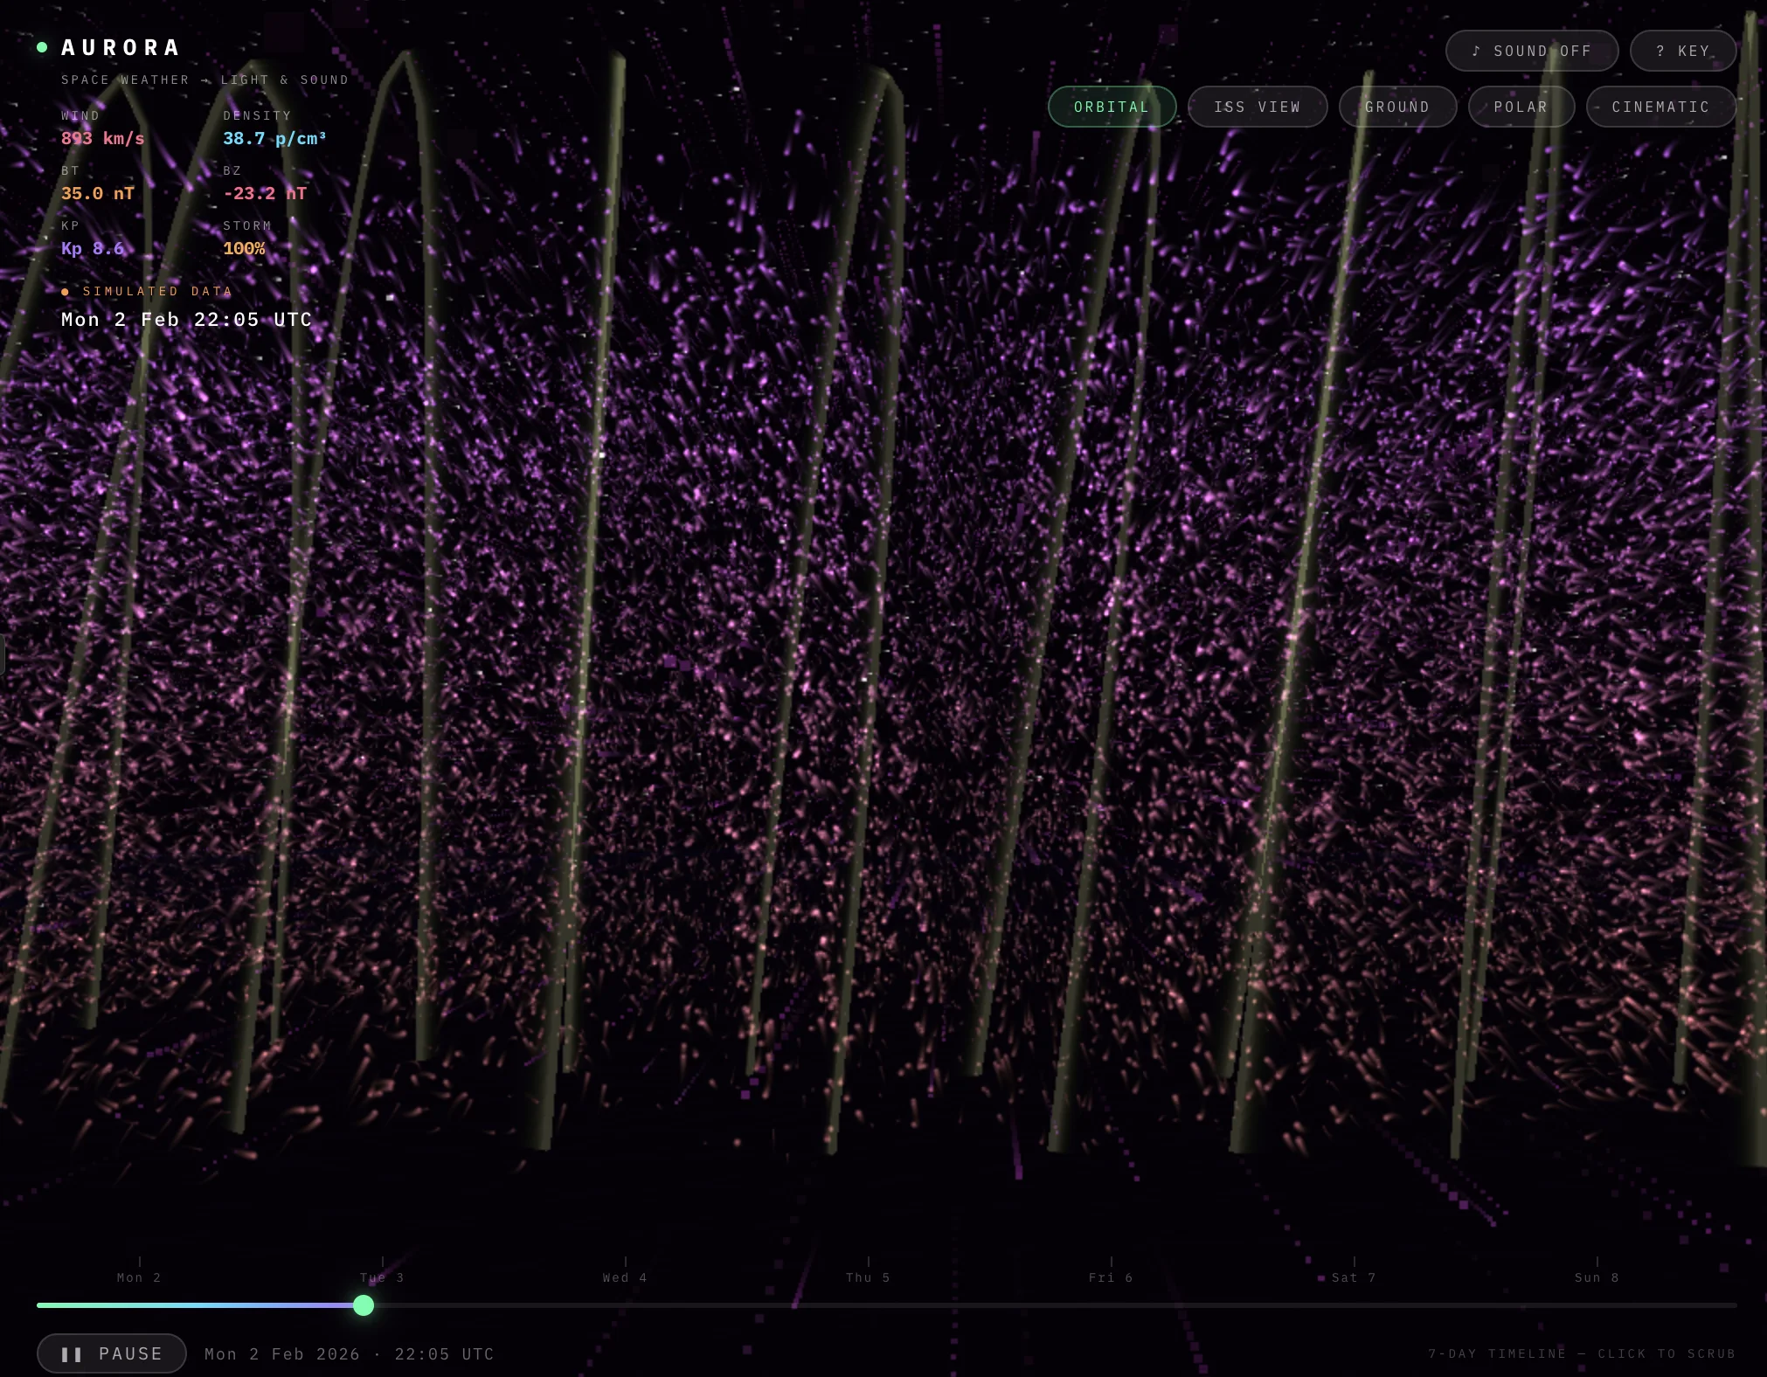Viewport: 1767px width, 1377px height.
Task: Click the orange Simulated Data indicator
Action: tap(147, 291)
